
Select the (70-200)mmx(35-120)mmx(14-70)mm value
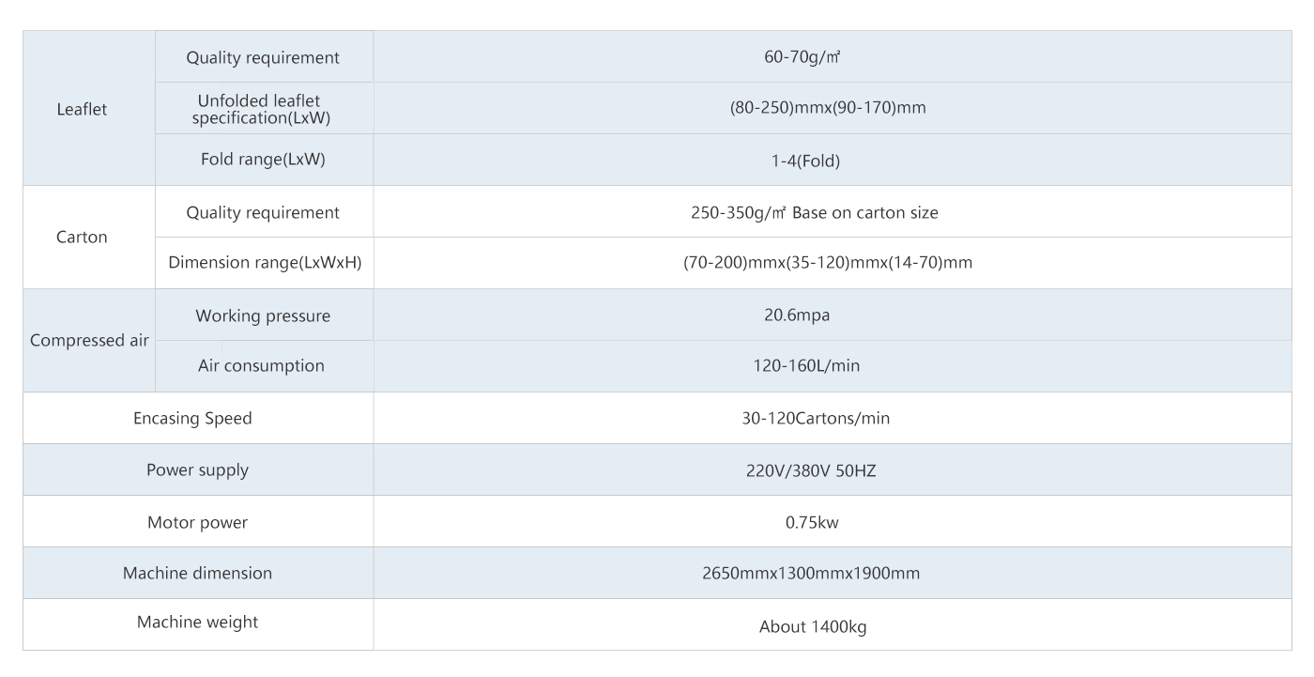[x=827, y=263]
